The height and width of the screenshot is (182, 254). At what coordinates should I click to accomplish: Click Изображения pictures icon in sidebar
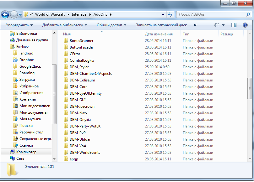(x=15, y=93)
